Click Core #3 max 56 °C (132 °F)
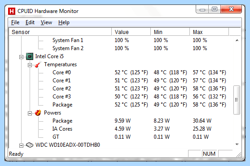The width and height of the screenshot is (250, 166). point(209,97)
